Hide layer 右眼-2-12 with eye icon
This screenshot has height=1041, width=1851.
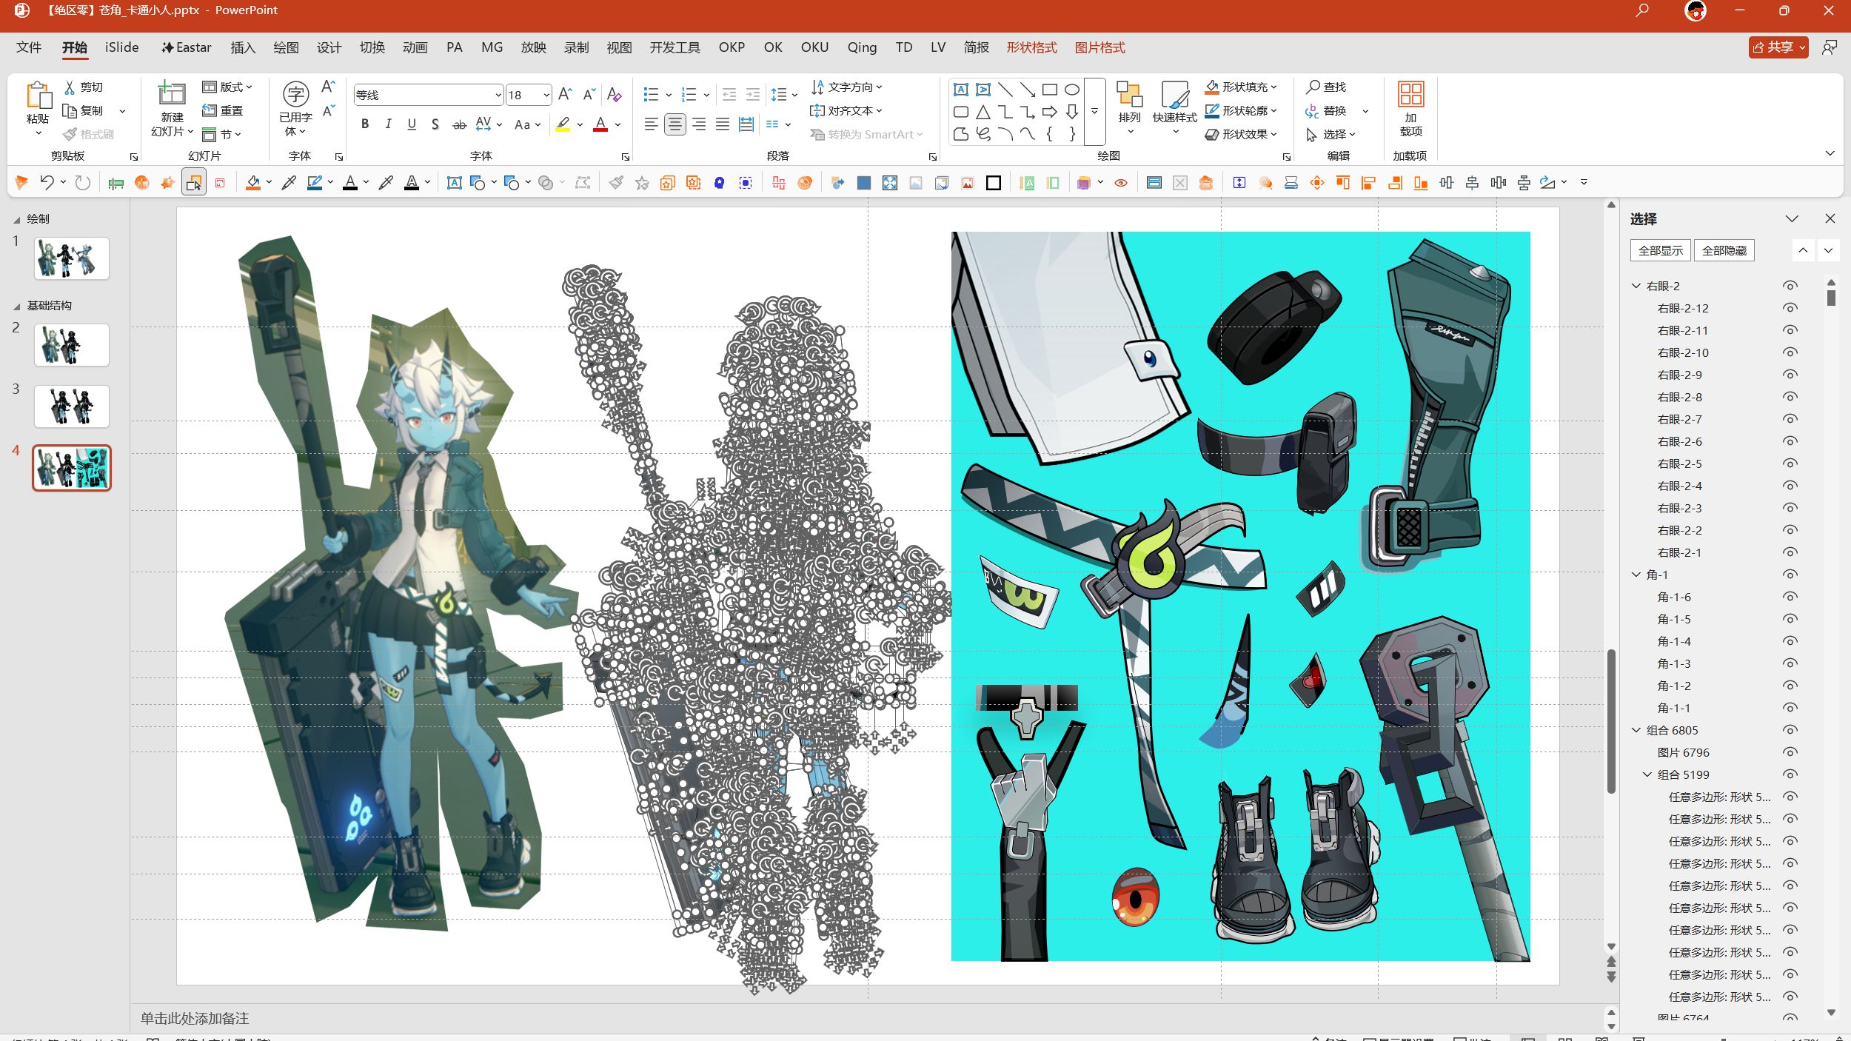pos(1790,308)
